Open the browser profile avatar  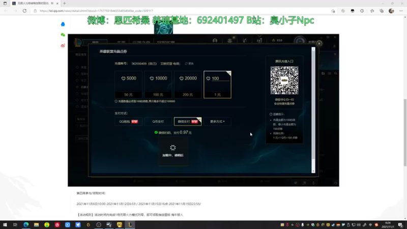click(x=391, y=11)
